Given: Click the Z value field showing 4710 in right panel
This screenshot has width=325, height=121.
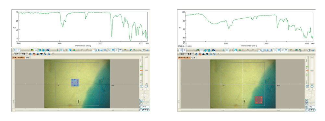Looking at the screenshot, I should pyautogui.click(x=312, y=107).
